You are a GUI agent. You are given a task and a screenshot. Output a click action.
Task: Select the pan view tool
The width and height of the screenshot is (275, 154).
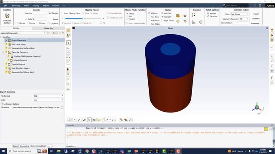tap(68, 53)
